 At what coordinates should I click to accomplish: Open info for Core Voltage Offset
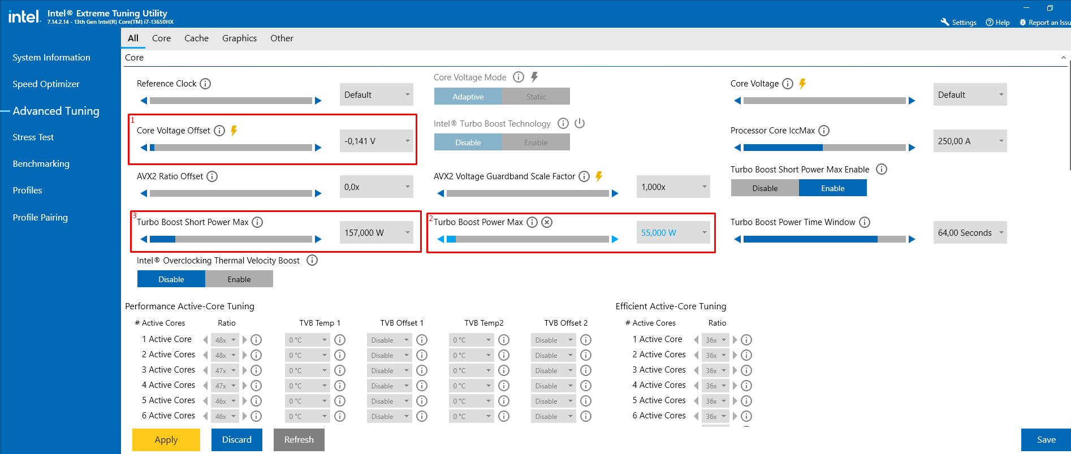click(x=219, y=131)
